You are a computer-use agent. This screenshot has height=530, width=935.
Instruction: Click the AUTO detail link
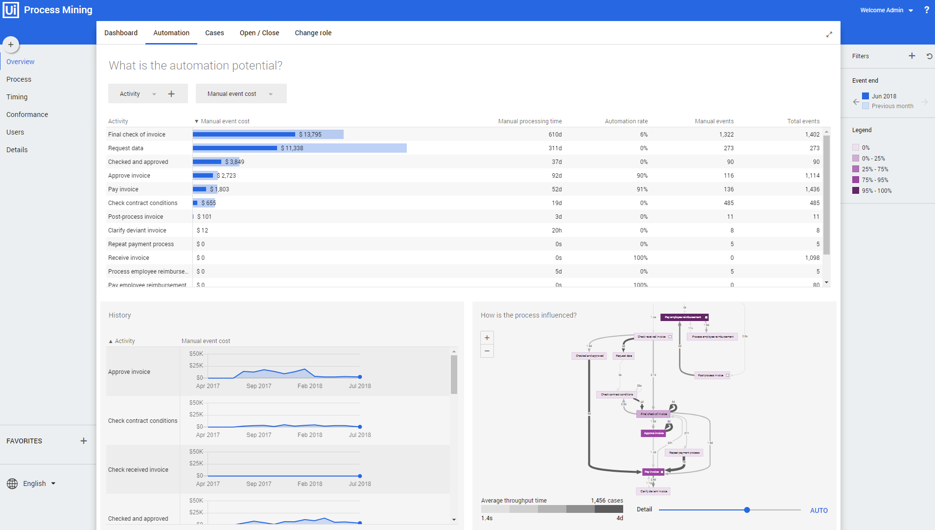818,510
